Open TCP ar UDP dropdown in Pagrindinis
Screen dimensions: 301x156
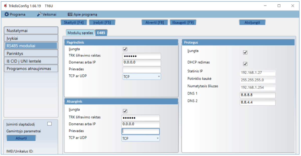(142, 77)
